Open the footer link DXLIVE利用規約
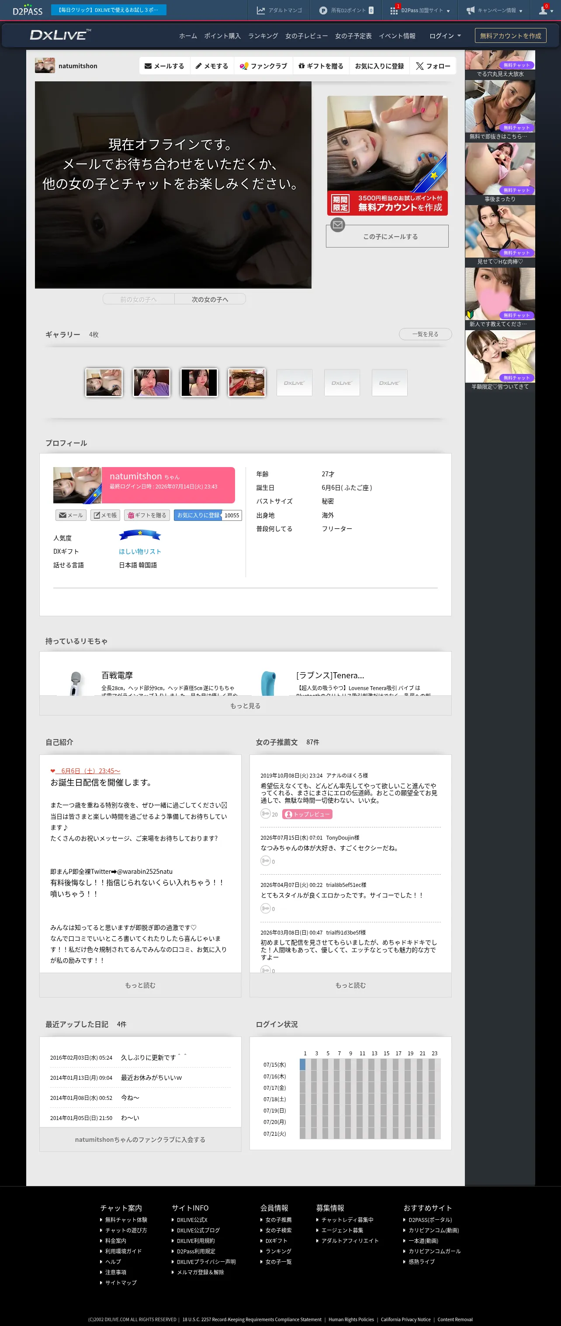This screenshot has height=1326, width=561. click(x=196, y=1241)
